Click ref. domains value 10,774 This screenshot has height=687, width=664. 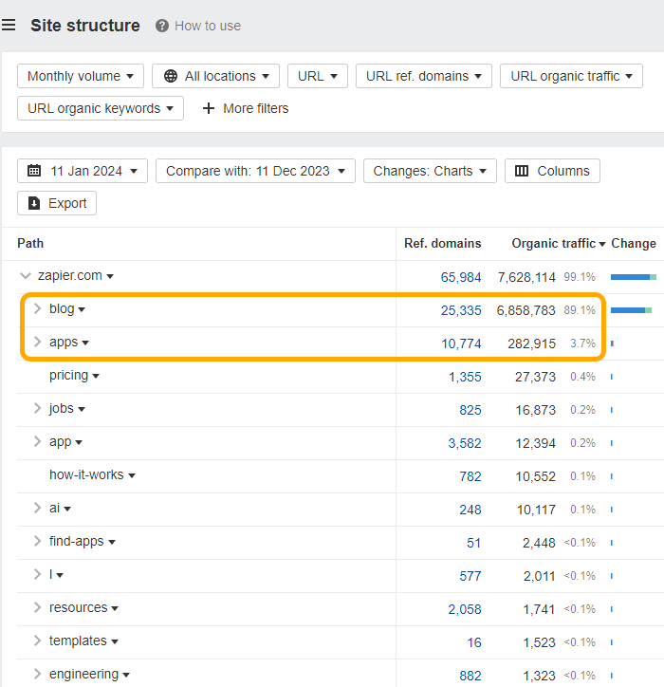click(x=461, y=343)
